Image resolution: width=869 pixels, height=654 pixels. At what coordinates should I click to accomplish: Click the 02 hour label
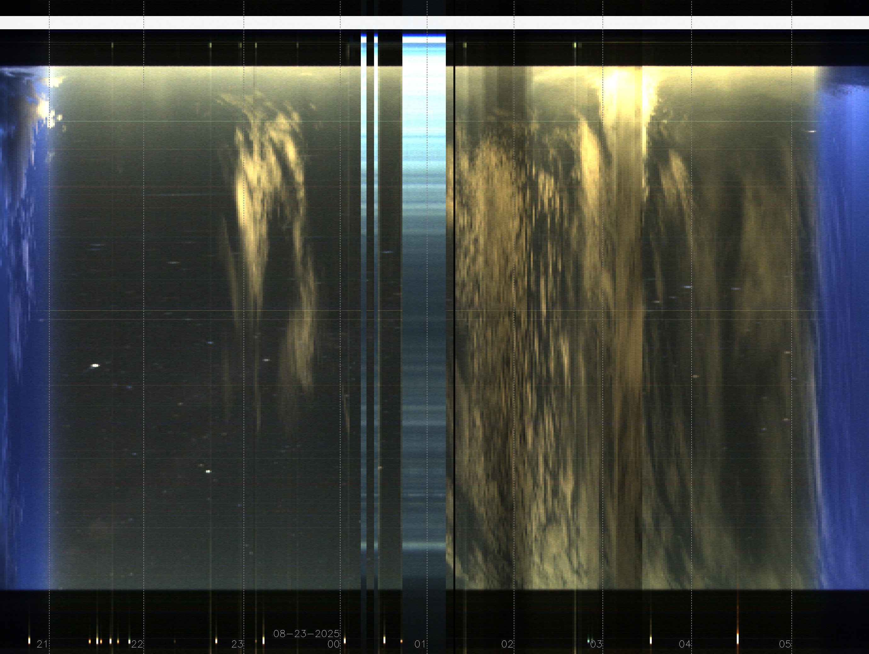pyautogui.click(x=507, y=644)
